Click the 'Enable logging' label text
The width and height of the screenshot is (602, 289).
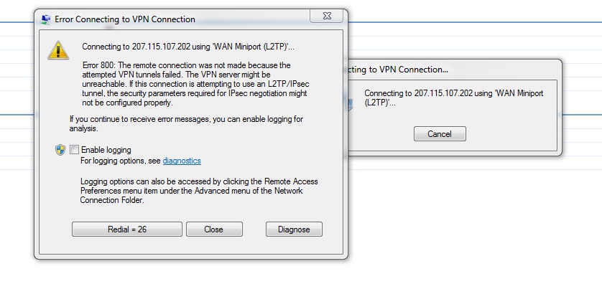[106, 150]
